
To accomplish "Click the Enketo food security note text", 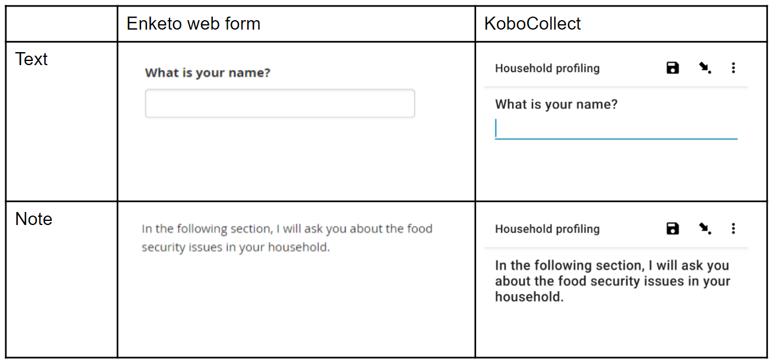I will 286,237.
